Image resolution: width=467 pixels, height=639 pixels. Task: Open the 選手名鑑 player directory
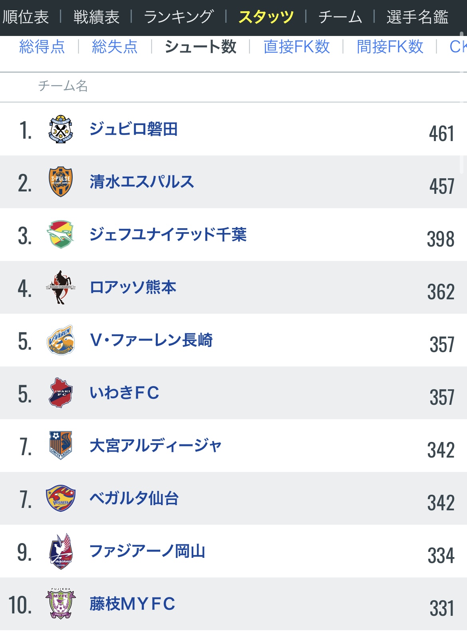click(x=417, y=17)
